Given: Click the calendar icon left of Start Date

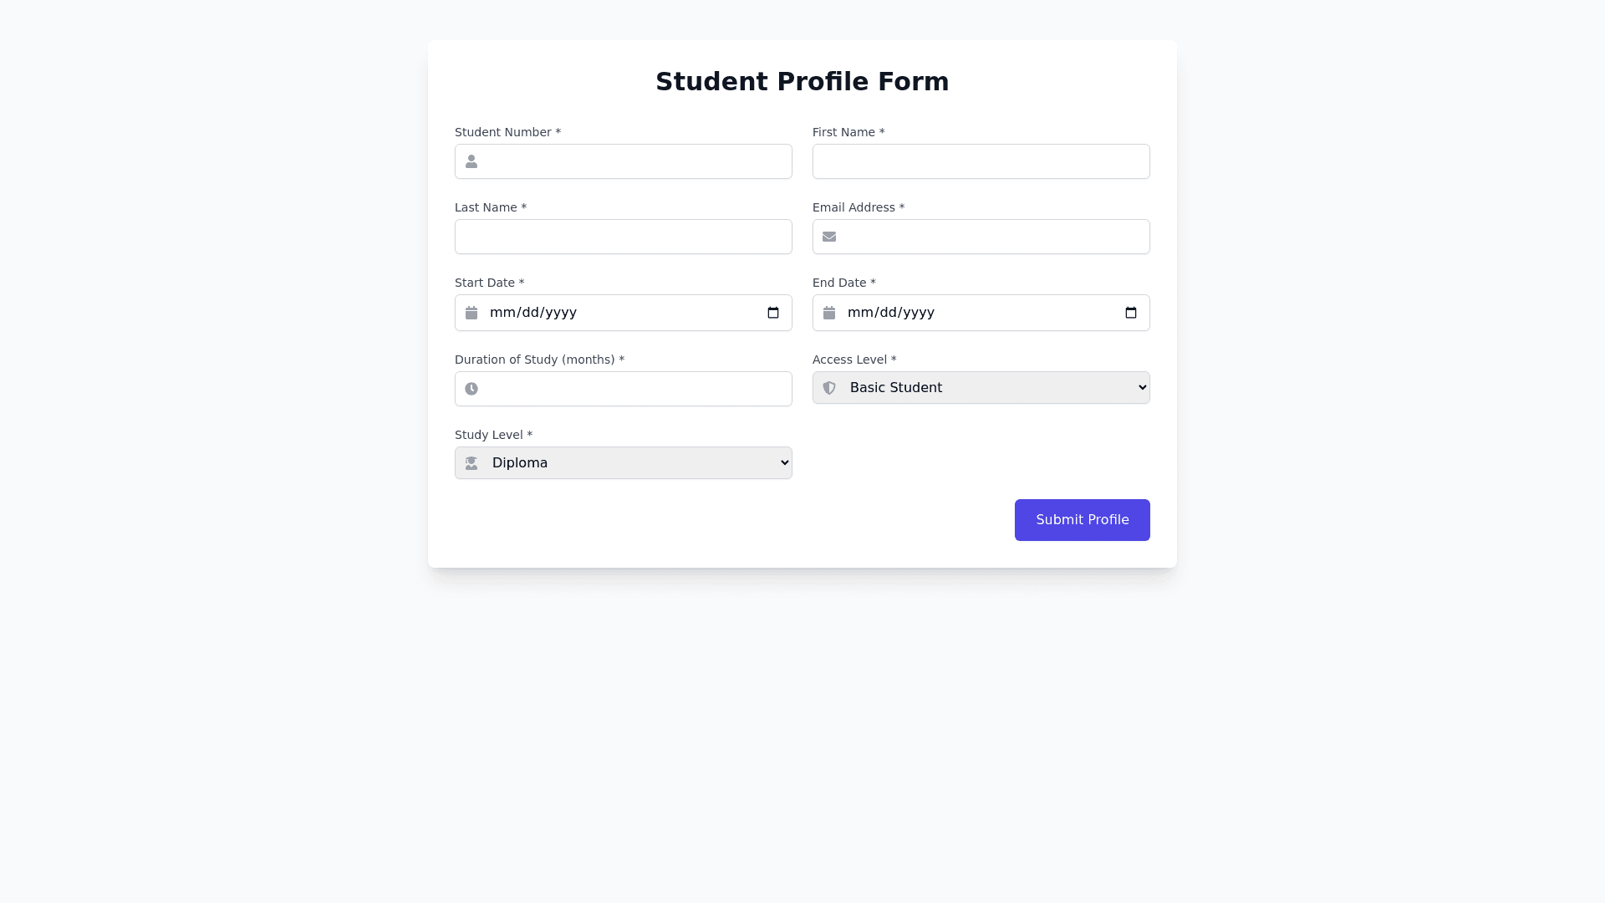Looking at the screenshot, I should click(x=471, y=313).
